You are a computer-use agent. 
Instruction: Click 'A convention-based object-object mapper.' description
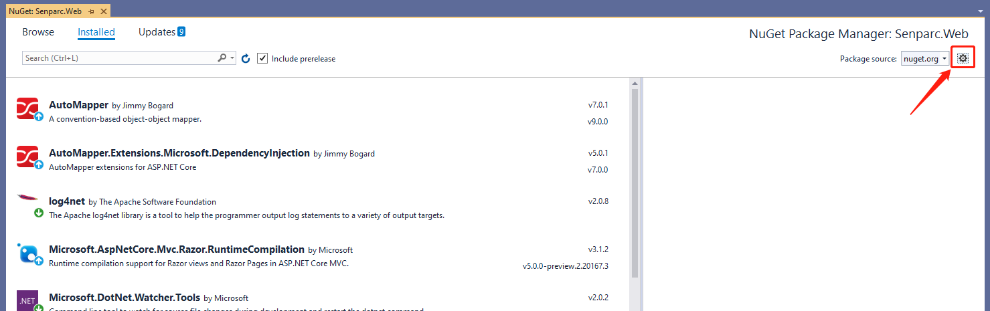(x=125, y=119)
